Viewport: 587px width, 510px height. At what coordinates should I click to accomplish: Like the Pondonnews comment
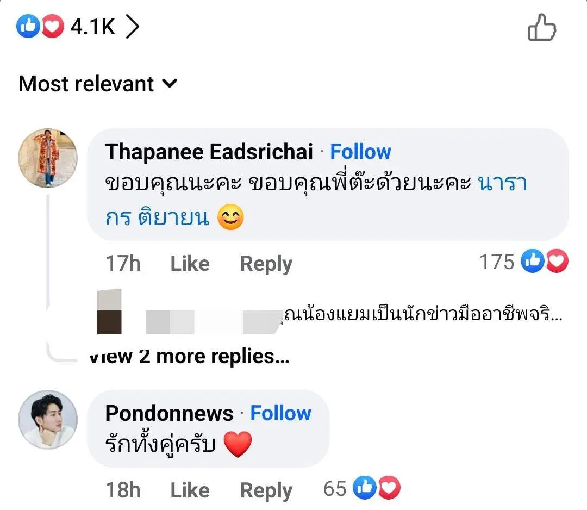tap(190, 490)
